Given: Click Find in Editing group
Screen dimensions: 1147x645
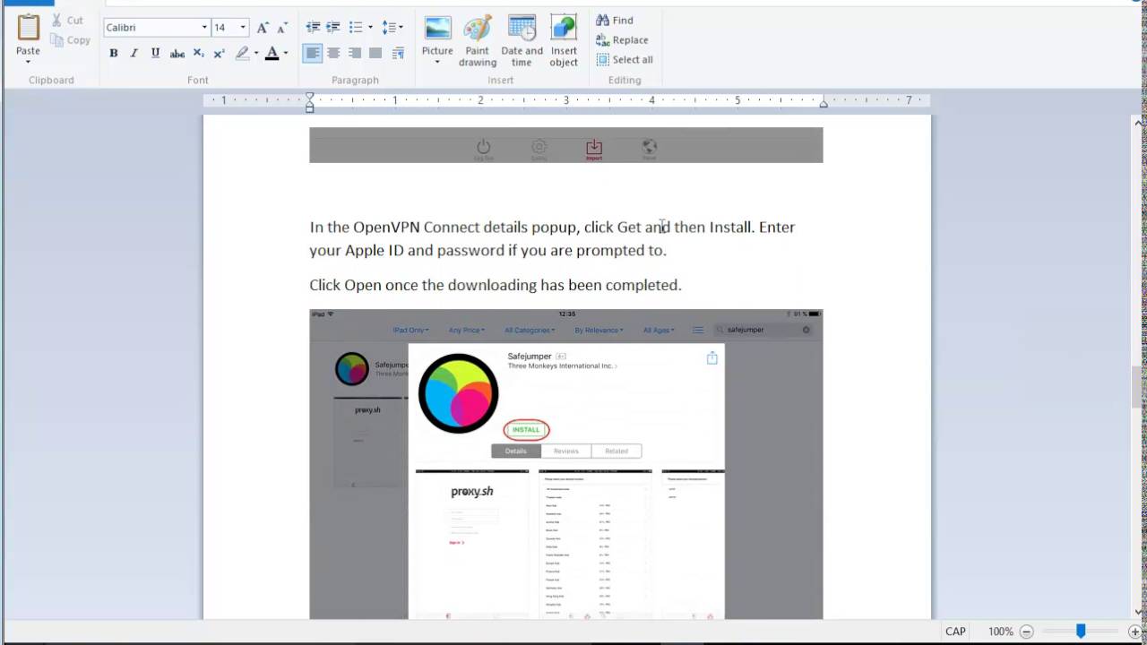Looking at the screenshot, I should [x=615, y=20].
